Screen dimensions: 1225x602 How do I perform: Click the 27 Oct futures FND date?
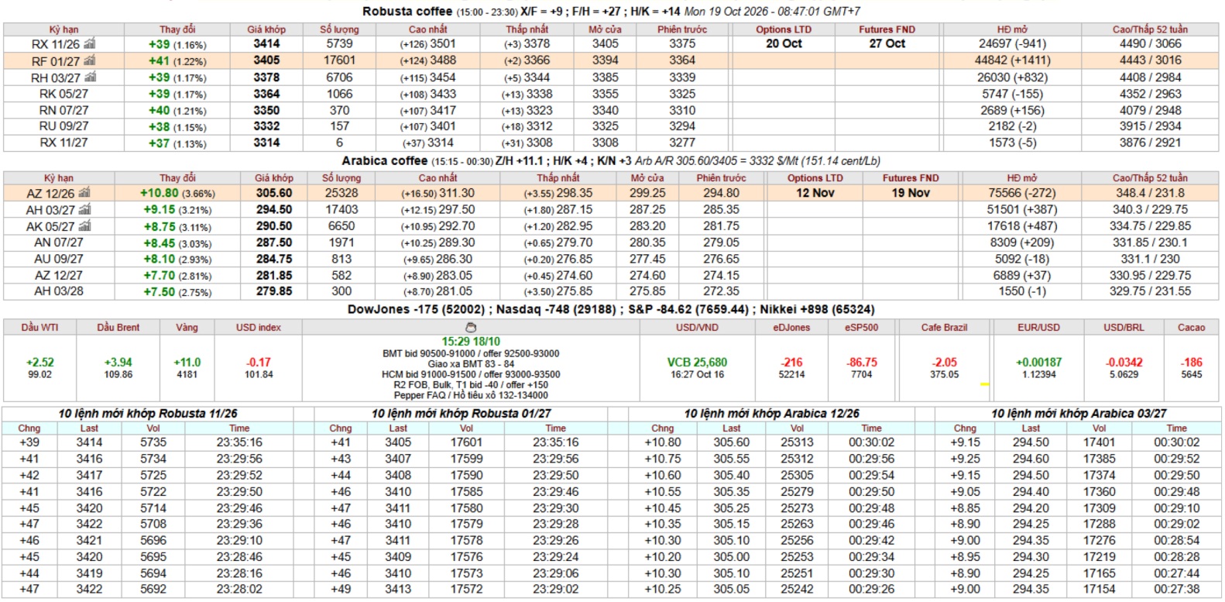tap(887, 43)
